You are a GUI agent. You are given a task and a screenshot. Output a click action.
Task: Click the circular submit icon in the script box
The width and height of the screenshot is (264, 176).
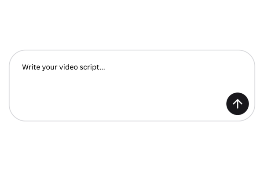(238, 104)
